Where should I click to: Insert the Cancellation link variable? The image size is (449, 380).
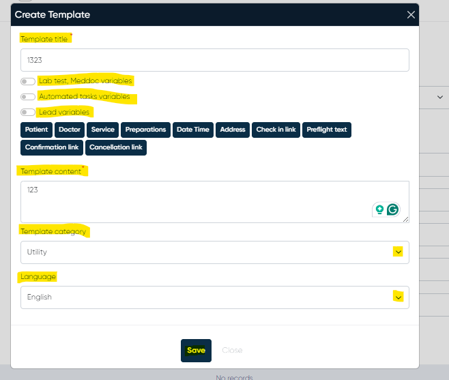coord(115,147)
